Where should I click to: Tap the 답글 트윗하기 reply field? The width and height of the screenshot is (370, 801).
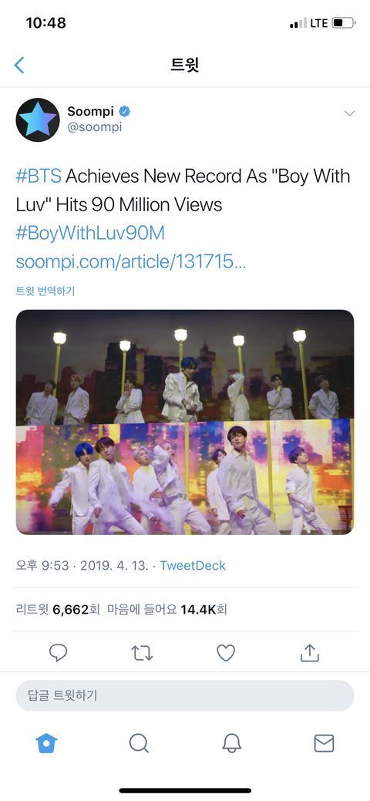(x=185, y=695)
